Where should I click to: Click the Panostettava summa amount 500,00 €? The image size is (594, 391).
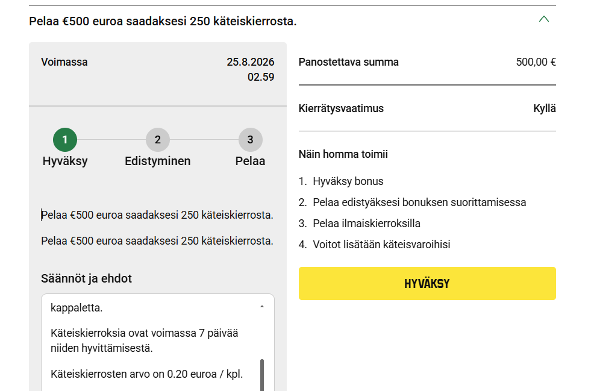[536, 62]
